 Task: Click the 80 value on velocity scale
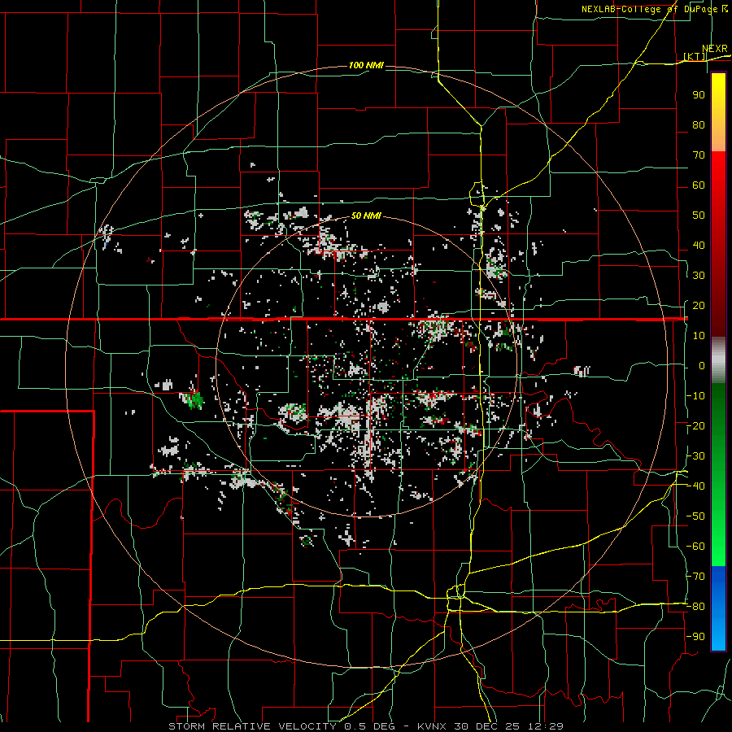(x=699, y=125)
